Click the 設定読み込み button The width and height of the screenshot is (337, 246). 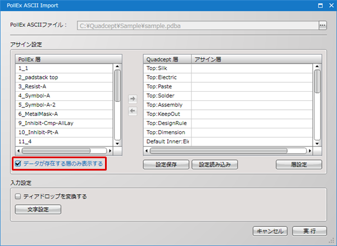click(x=215, y=164)
